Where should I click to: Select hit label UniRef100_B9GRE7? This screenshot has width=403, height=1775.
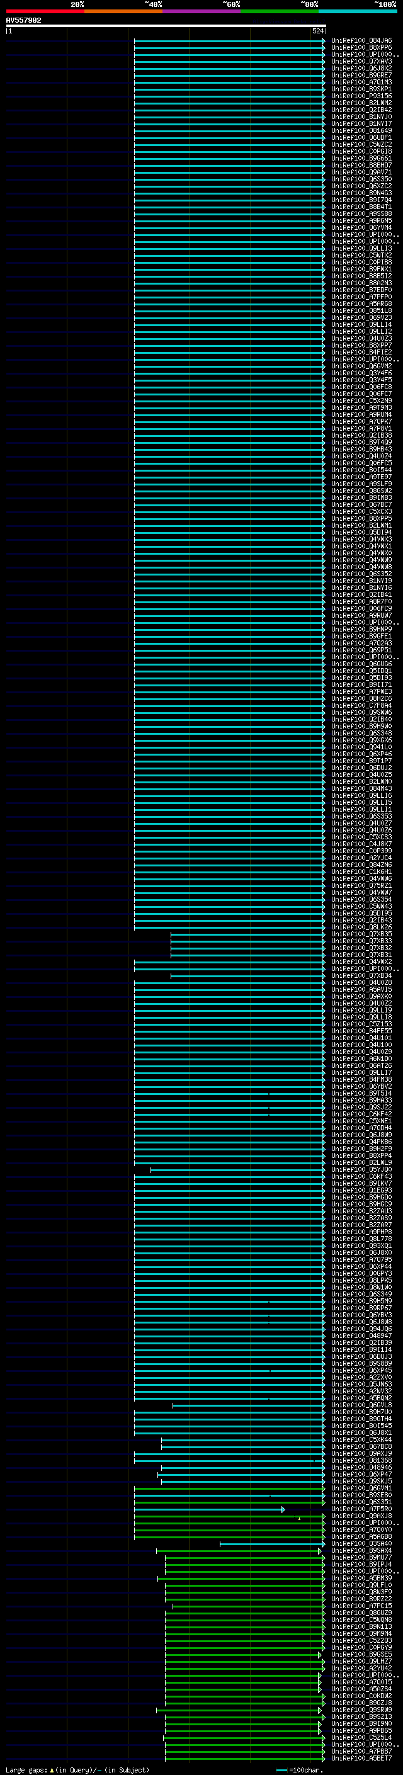[x=361, y=75]
